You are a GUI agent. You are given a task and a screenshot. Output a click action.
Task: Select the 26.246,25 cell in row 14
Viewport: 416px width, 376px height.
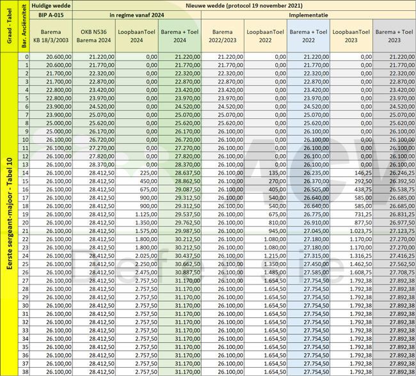click(x=394, y=173)
